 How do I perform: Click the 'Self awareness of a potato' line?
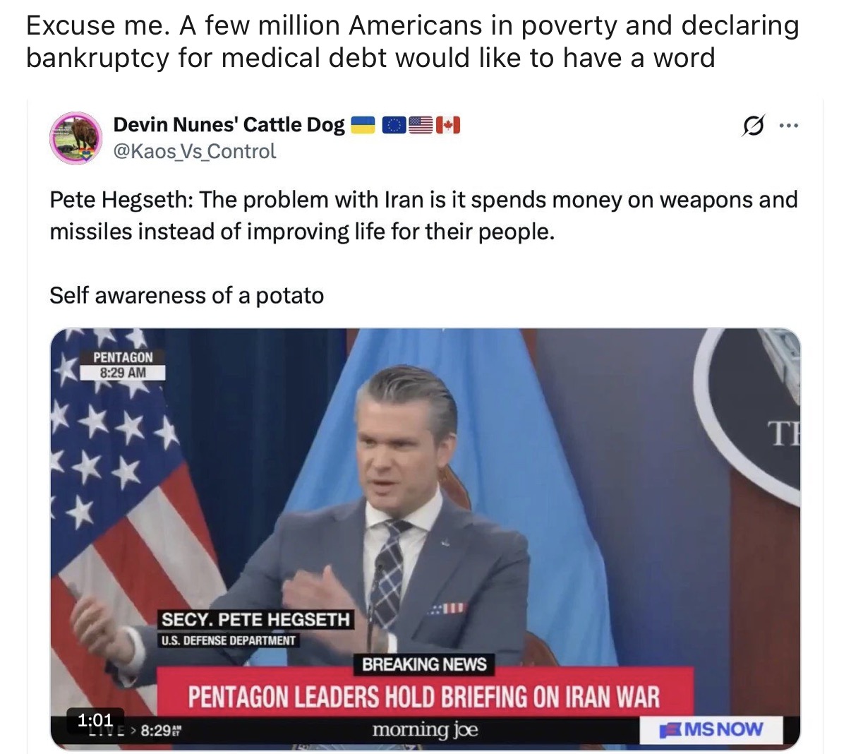(x=187, y=295)
